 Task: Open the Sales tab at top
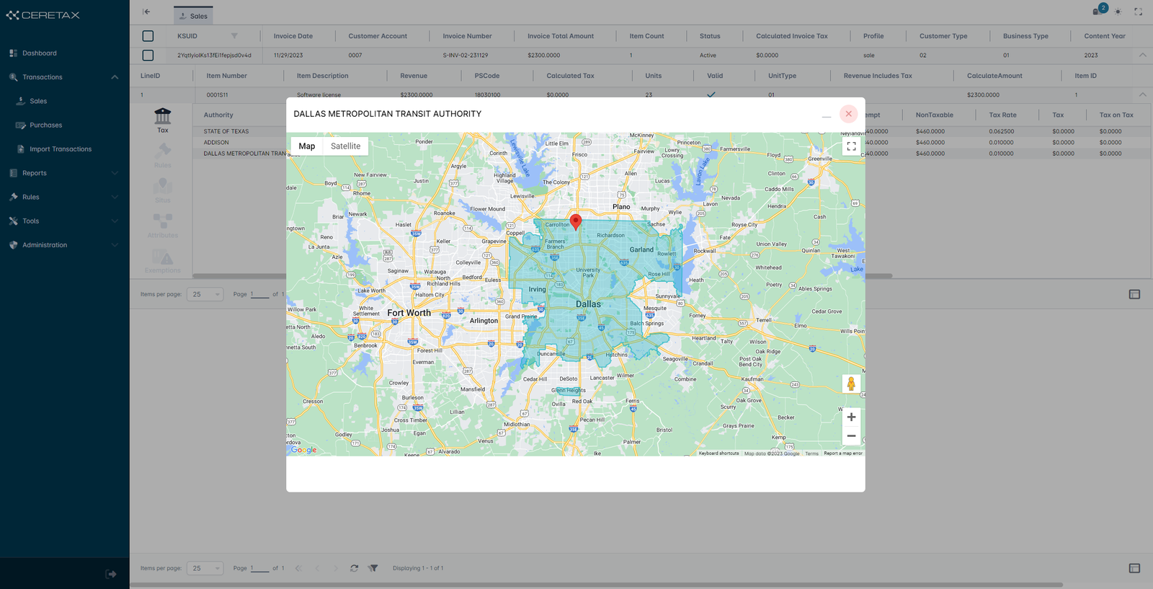click(x=193, y=16)
